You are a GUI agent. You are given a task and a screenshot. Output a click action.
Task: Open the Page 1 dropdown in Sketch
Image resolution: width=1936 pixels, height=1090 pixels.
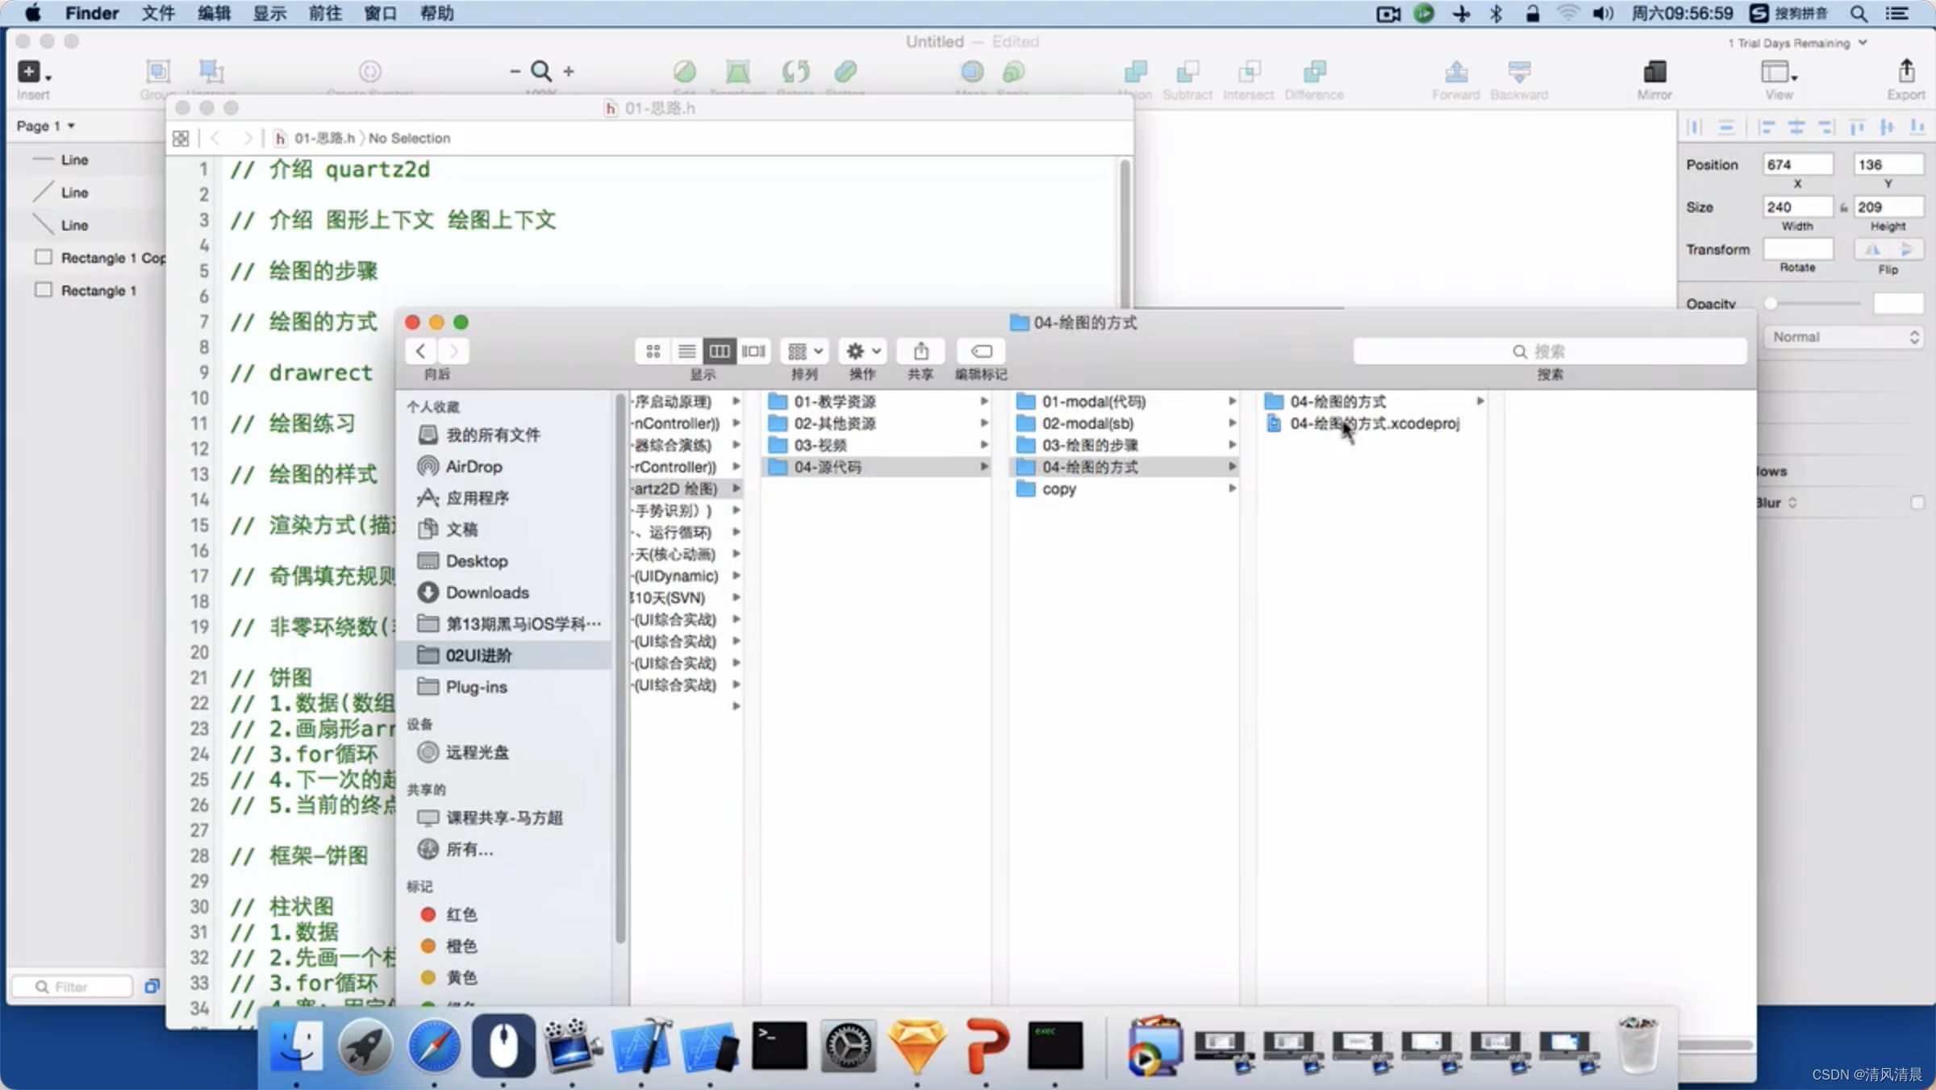46,126
